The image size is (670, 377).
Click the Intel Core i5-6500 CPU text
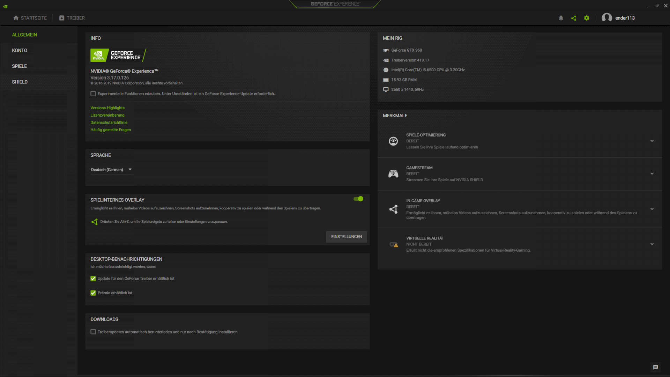point(428,70)
